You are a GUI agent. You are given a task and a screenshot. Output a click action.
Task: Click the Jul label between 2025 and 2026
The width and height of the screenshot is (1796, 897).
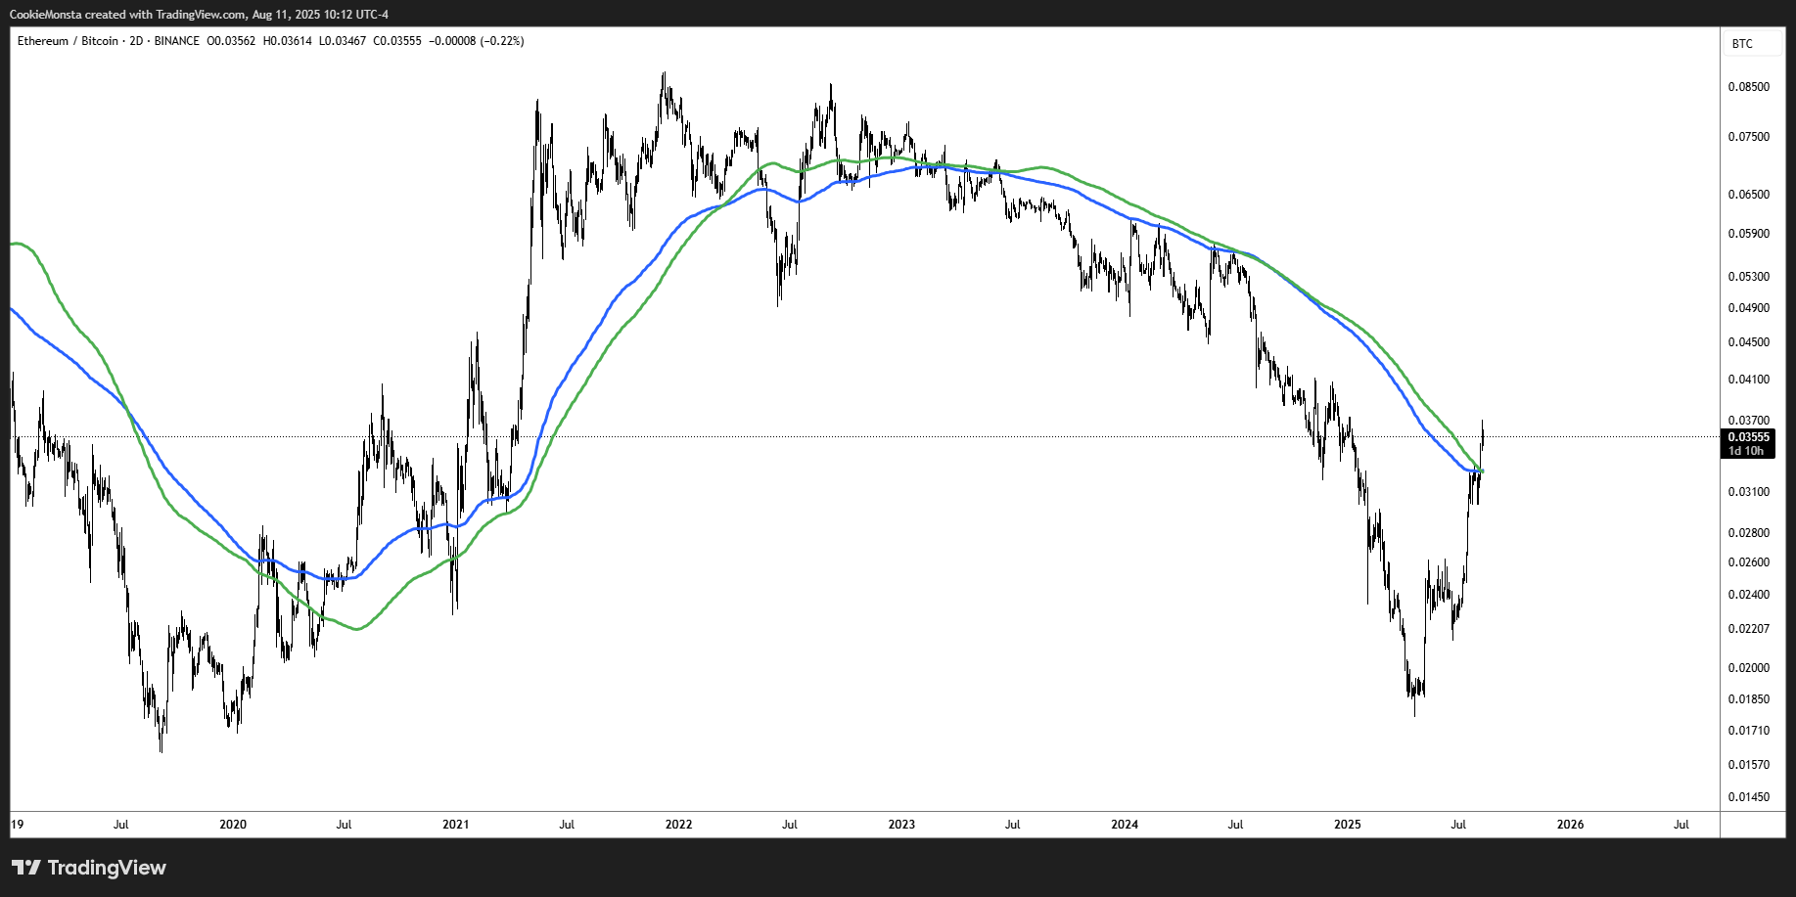(x=1458, y=825)
